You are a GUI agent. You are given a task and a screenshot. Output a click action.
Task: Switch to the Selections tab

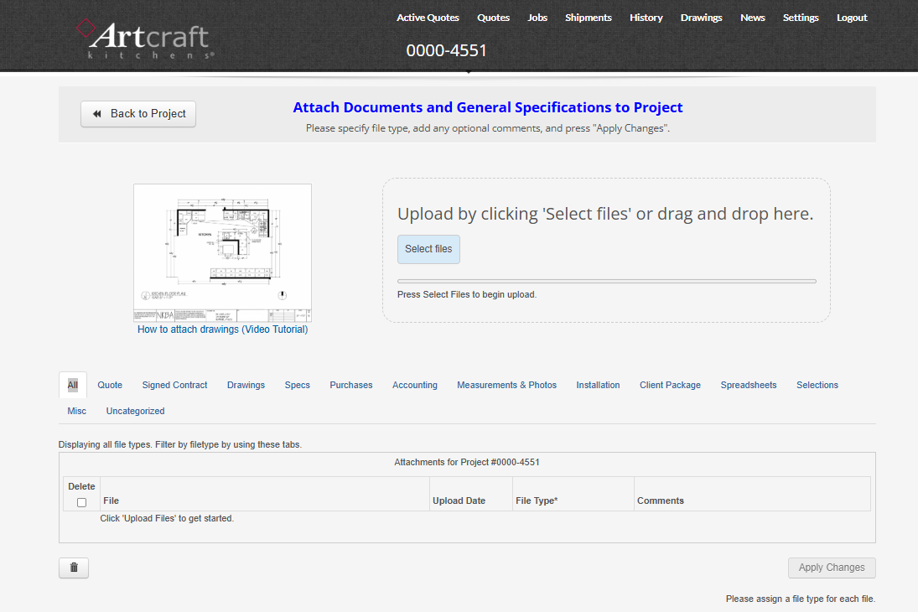pyautogui.click(x=817, y=385)
